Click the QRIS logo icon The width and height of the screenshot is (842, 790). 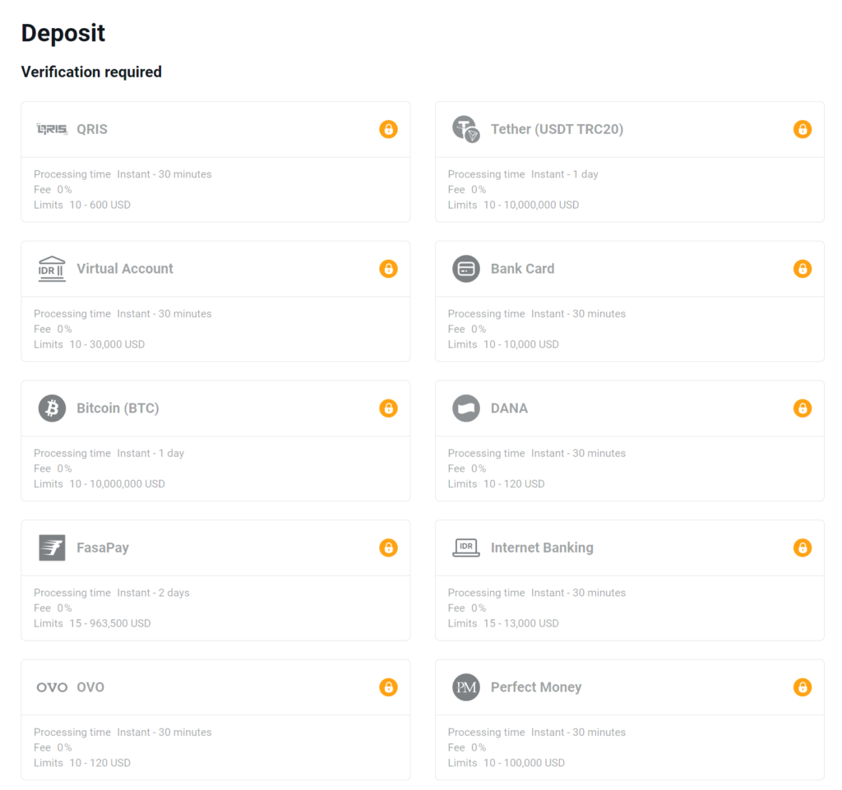pyautogui.click(x=52, y=129)
